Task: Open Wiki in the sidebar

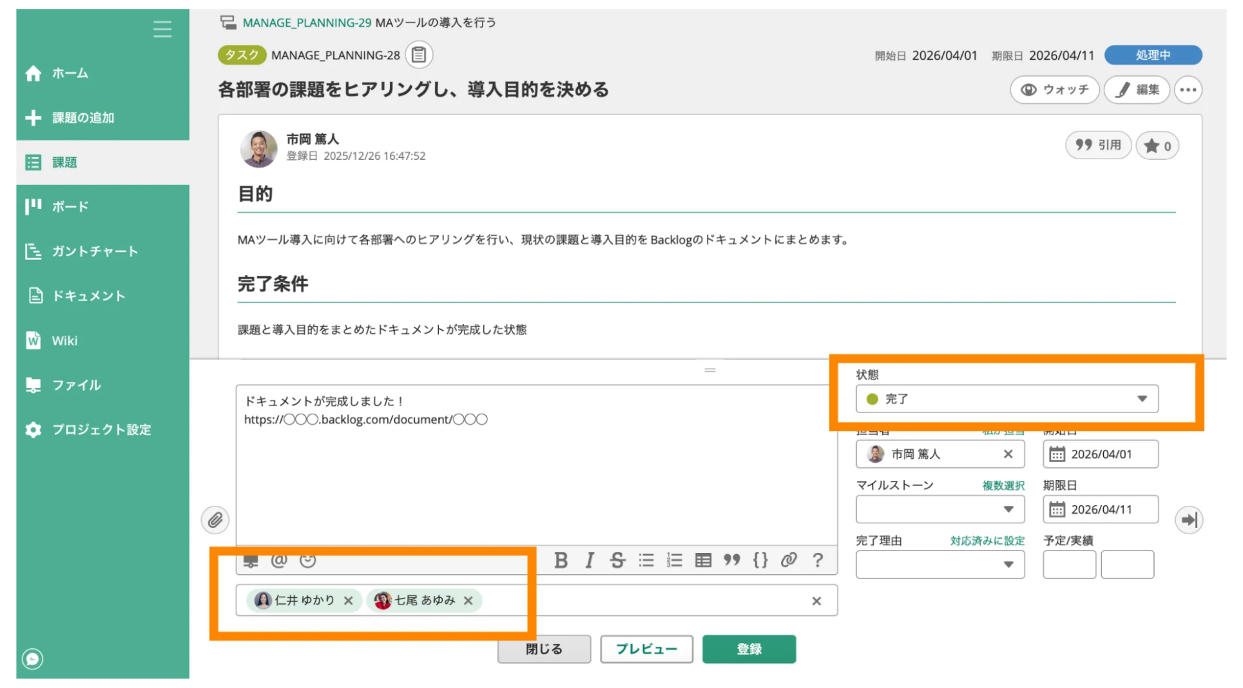Action: 103,340
